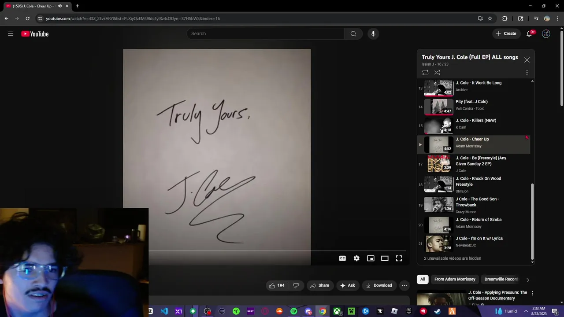Play 'J. Cole - It Won't Be Long'

474,87
